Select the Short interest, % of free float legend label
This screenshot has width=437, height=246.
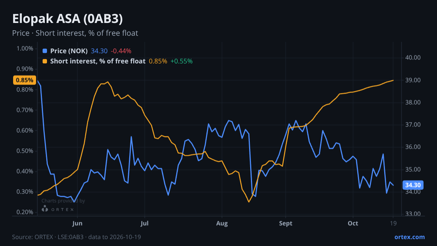coord(98,61)
